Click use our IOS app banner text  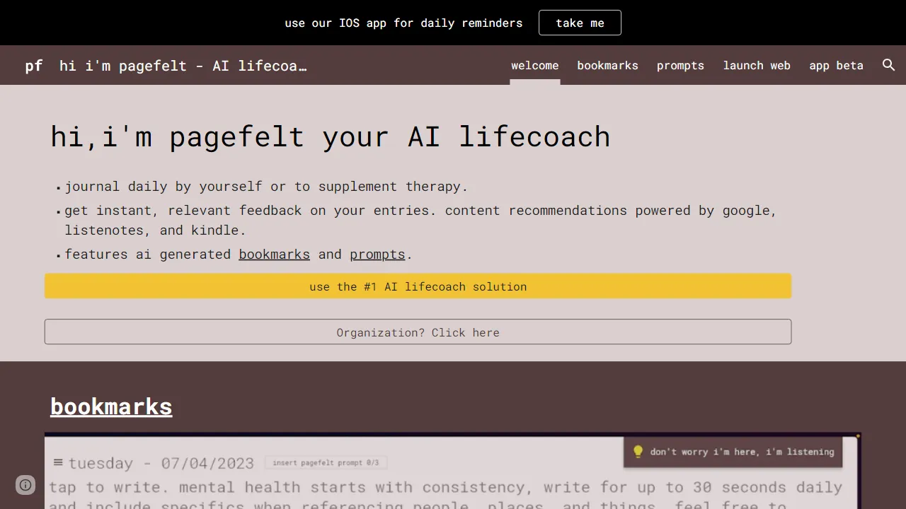403,23
